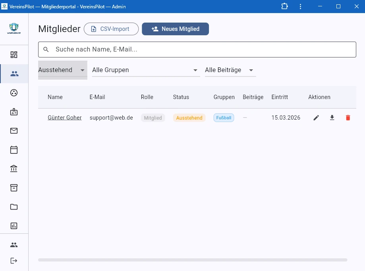The image size is (365, 271).
Task: Open the bank finances icon in sidebar
Action: pyautogui.click(x=14, y=169)
